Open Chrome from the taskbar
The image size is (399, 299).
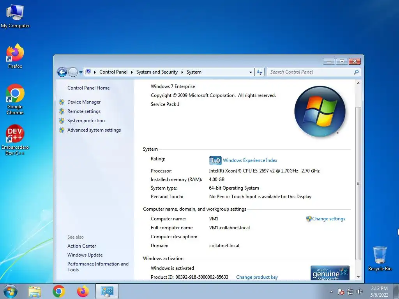tap(59, 291)
